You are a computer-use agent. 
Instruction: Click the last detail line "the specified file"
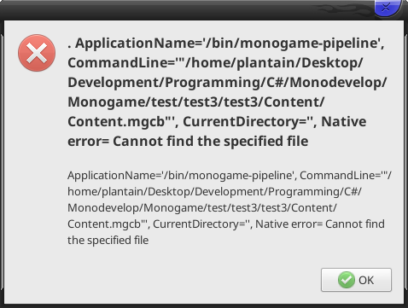tap(108, 241)
